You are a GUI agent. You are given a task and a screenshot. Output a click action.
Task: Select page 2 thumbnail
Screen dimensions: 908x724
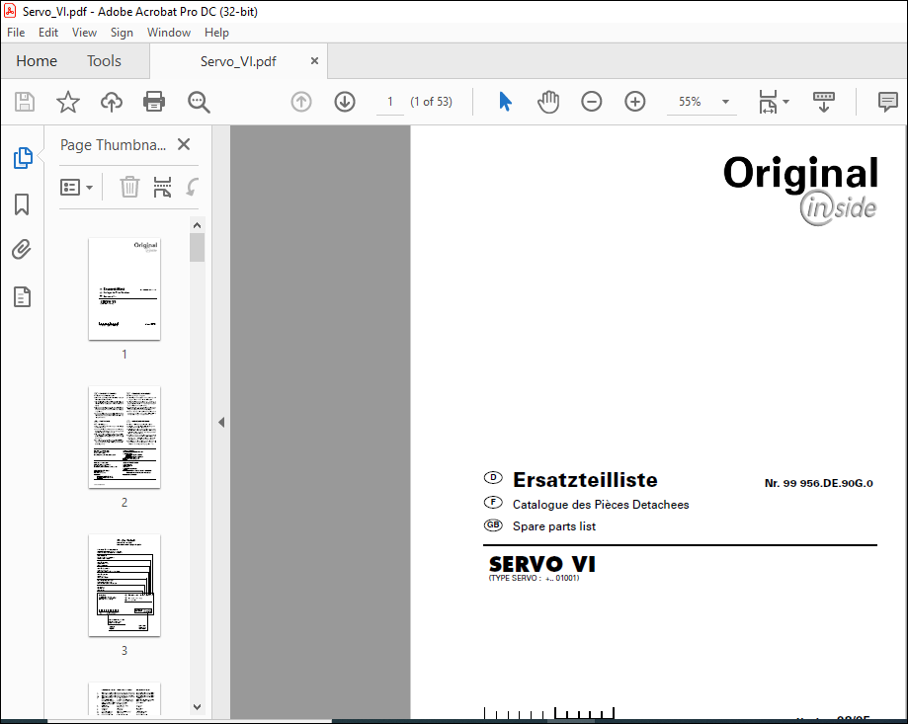tap(124, 437)
